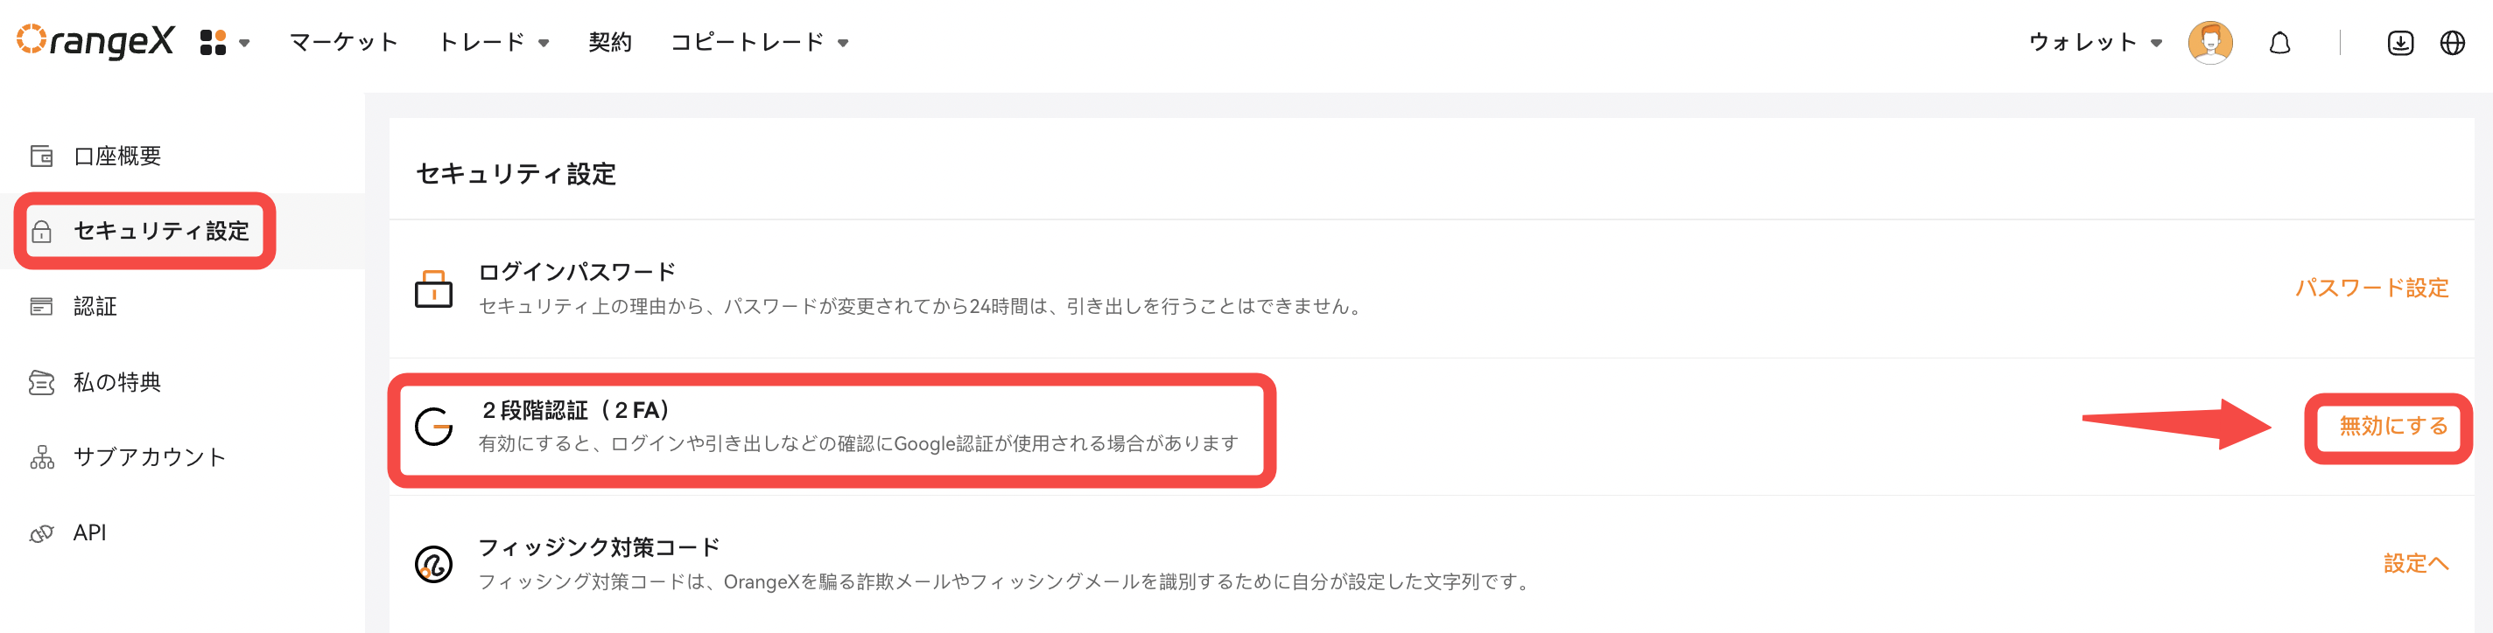Click the download app icon
Viewport: 2493px width, 633px height.
click(2399, 43)
